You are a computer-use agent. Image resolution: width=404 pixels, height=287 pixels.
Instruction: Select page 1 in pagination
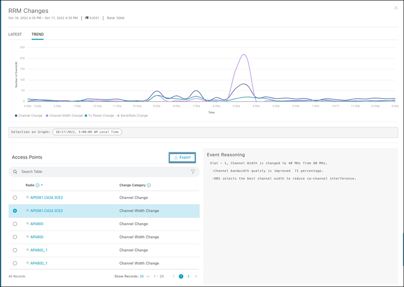point(181,277)
